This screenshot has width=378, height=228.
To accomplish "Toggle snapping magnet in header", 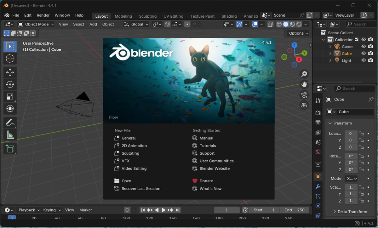I will point(167,24).
